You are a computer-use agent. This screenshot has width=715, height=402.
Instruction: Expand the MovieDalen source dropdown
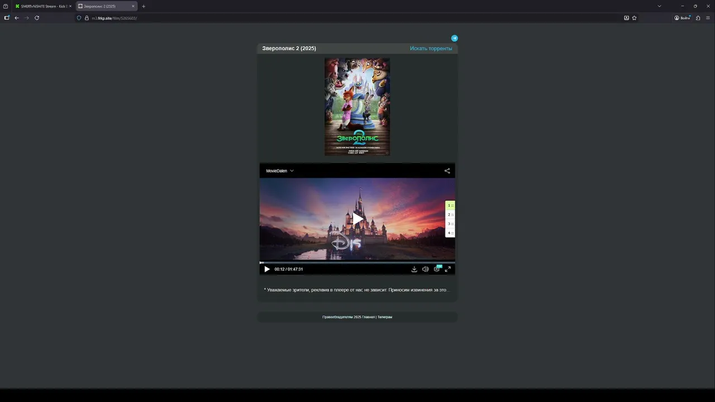[x=280, y=171]
